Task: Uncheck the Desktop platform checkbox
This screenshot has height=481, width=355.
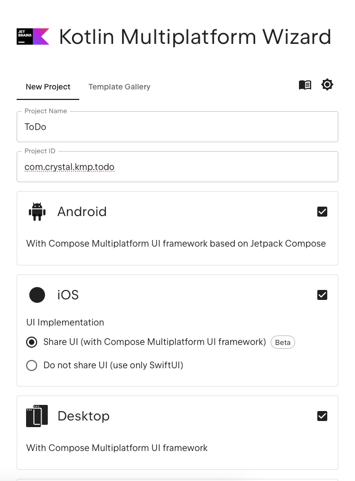Action: tap(322, 416)
